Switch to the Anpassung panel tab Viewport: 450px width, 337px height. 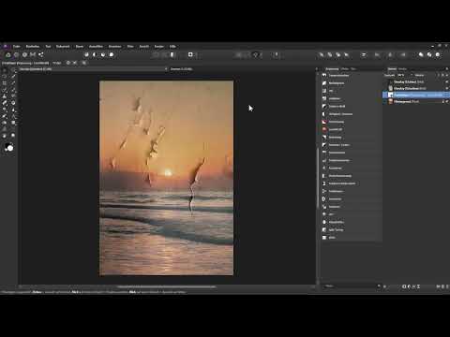[x=332, y=69]
